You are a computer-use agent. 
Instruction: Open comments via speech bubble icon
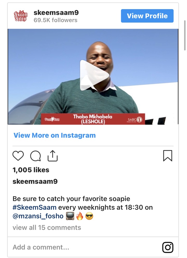(x=36, y=156)
